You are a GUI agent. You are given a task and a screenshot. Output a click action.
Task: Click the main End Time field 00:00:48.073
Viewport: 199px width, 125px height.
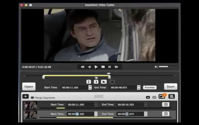(x=123, y=87)
